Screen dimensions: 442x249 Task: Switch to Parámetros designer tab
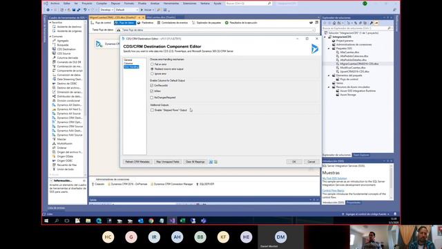(145, 23)
